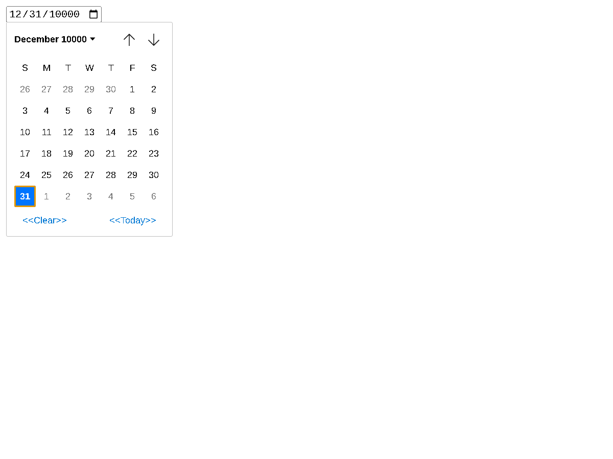This screenshot has height=459, width=613.
Task: Expand the December 10000 month selector
Action: point(55,39)
